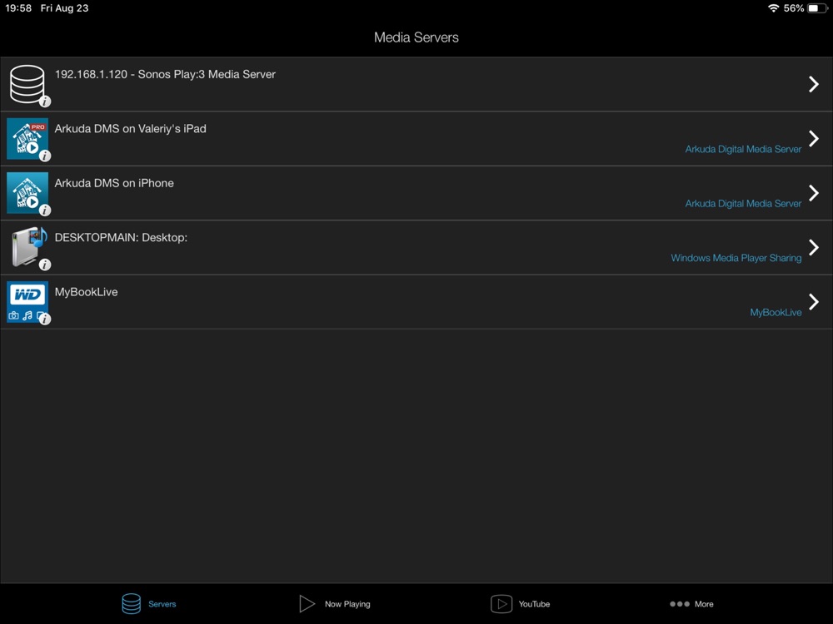This screenshot has width=833, height=624.
Task: Open Arkuda DMS on iPhone chevron
Action: point(813,193)
